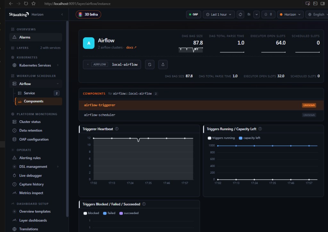This screenshot has width=328, height=232.
Task: Click the OAP configuration database icon
Action: pyautogui.click(x=14, y=139)
